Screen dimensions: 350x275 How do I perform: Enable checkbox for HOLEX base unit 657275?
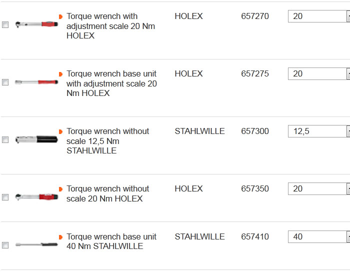[x=5, y=82]
